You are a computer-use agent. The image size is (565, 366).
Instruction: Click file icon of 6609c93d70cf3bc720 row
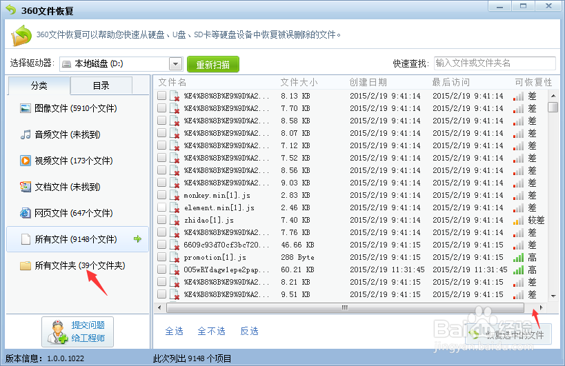pos(175,245)
